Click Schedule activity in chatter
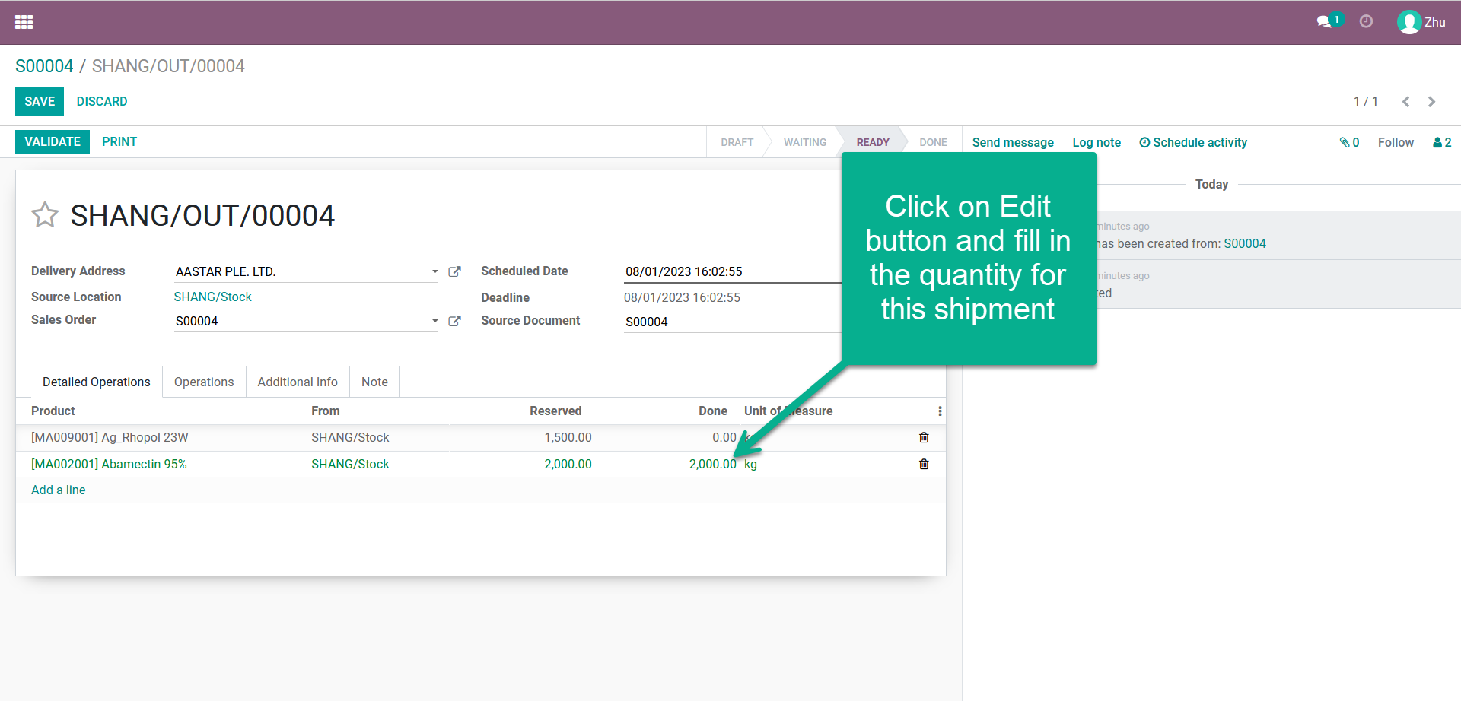This screenshot has width=1461, height=701. point(1193,142)
